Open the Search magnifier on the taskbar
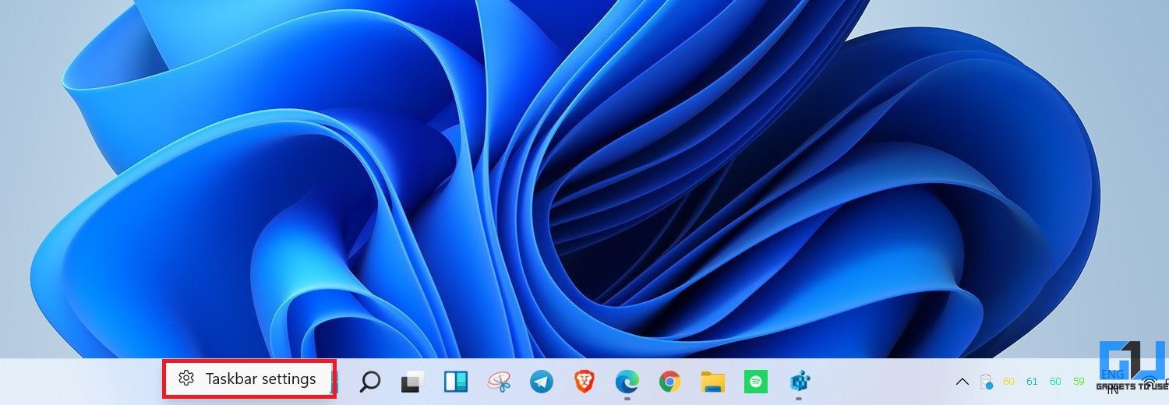 click(369, 382)
